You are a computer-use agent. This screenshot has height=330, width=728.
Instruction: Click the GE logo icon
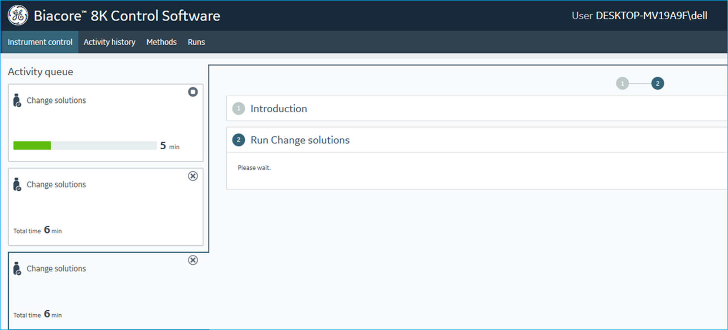tap(18, 16)
